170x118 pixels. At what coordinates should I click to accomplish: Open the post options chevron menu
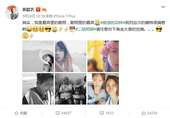click(x=163, y=7)
